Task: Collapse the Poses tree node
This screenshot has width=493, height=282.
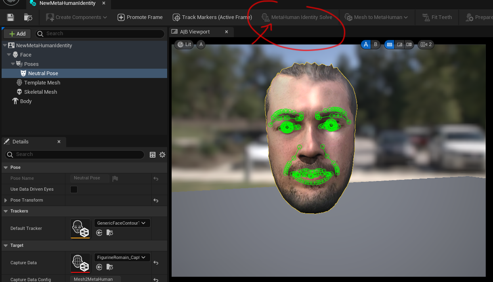Action: (13, 64)
